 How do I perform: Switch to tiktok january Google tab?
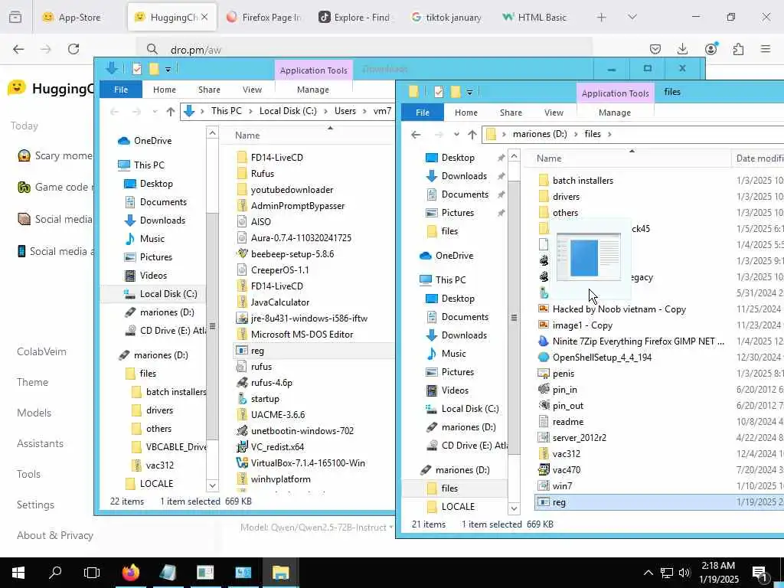[446, 18]
